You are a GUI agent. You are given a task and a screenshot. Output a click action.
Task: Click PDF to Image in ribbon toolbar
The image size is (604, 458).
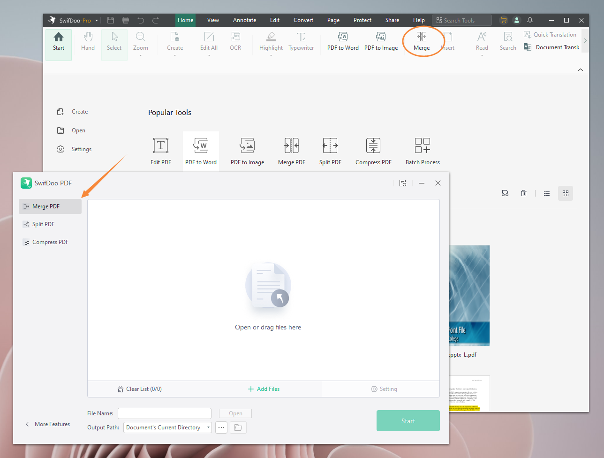[381, 41]
